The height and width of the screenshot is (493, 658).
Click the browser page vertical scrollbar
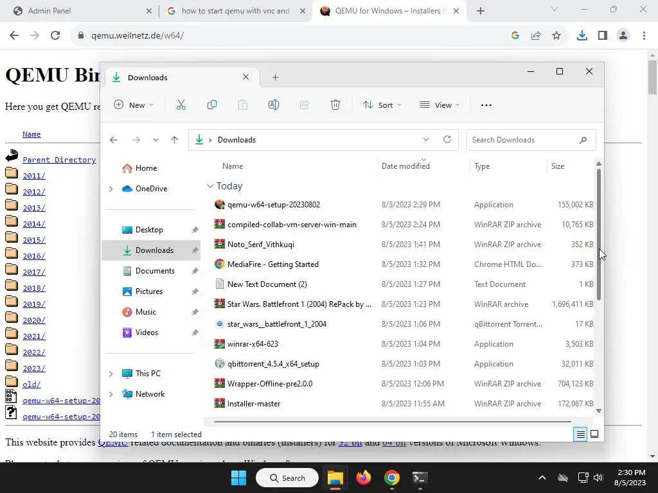point(653,78)
